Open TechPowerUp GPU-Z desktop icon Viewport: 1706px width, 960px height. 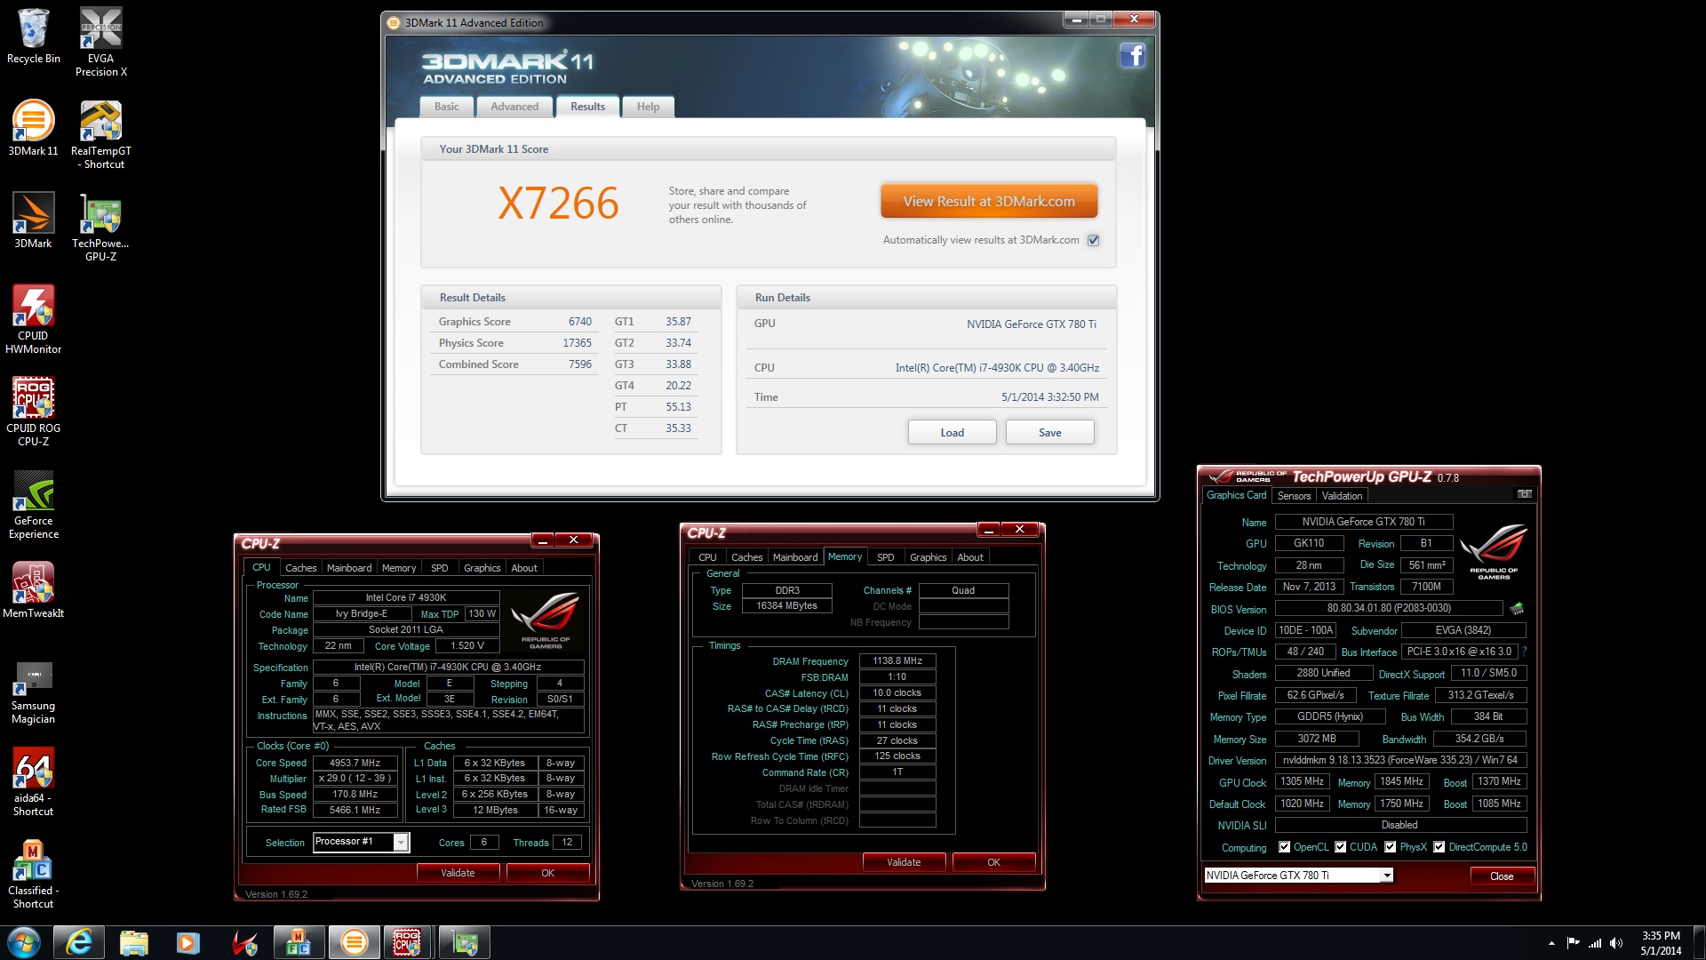tap(100, 227)
